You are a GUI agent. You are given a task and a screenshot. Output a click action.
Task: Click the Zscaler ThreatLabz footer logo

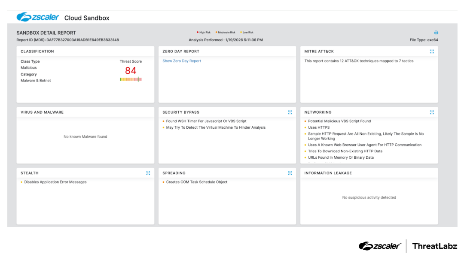click(x=408, y=246)
